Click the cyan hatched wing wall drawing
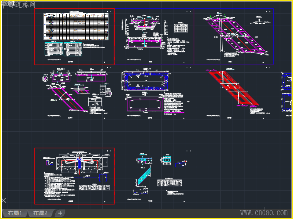The height and width of the screenshot is (219, 293). click(144, 177)
